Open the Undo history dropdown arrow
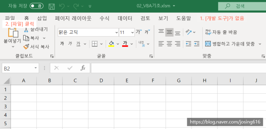This screenshot has height=129, width=266. (68, 6)
